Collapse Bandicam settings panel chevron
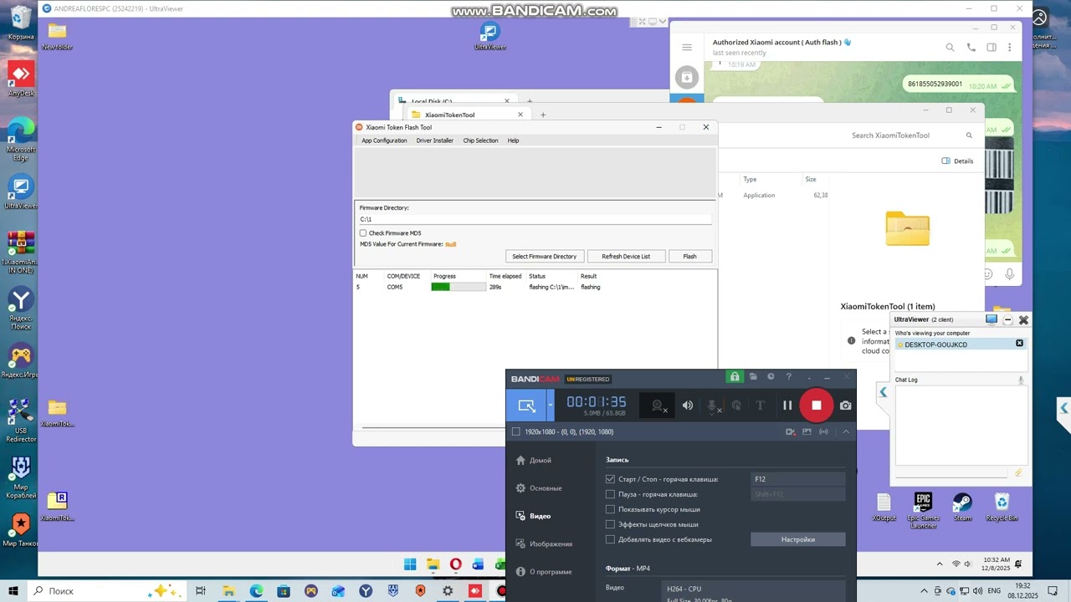1071x602 pixels. coord(846,431)
